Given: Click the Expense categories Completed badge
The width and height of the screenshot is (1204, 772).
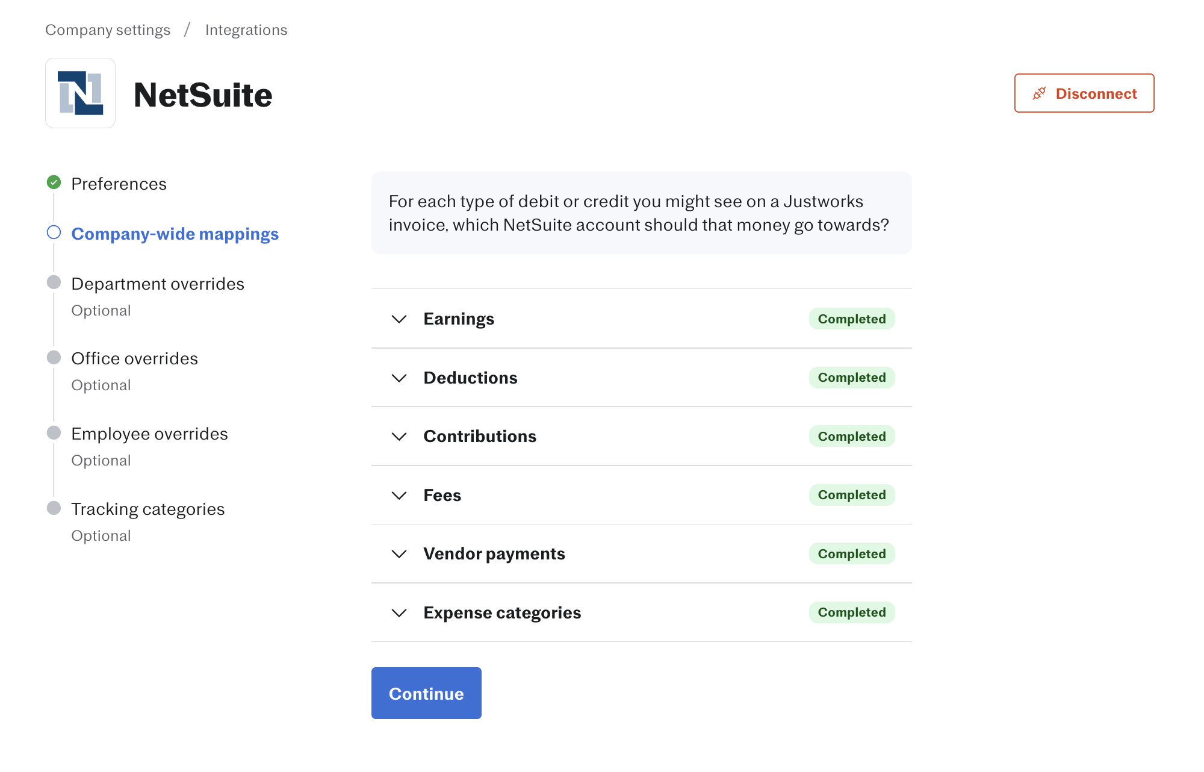Looking at the screenshot, I should 852,612.
